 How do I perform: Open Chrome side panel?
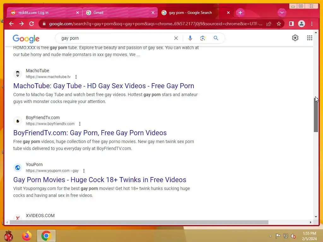291,24
